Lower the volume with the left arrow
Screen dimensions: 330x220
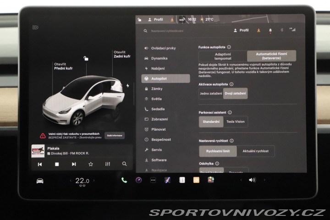pyautogui.click(x=241, y=180)
